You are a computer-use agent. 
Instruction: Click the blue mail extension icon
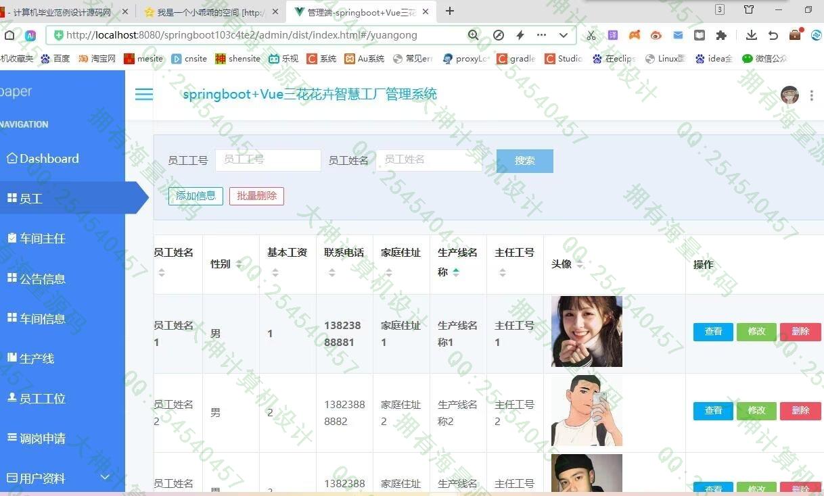[x=678, y=35]
